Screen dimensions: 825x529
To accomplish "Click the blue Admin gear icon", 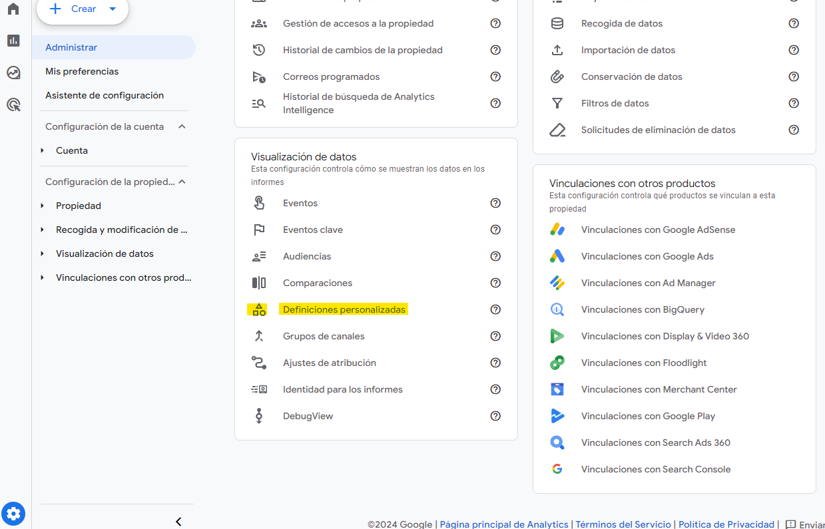I will point(14,514).
